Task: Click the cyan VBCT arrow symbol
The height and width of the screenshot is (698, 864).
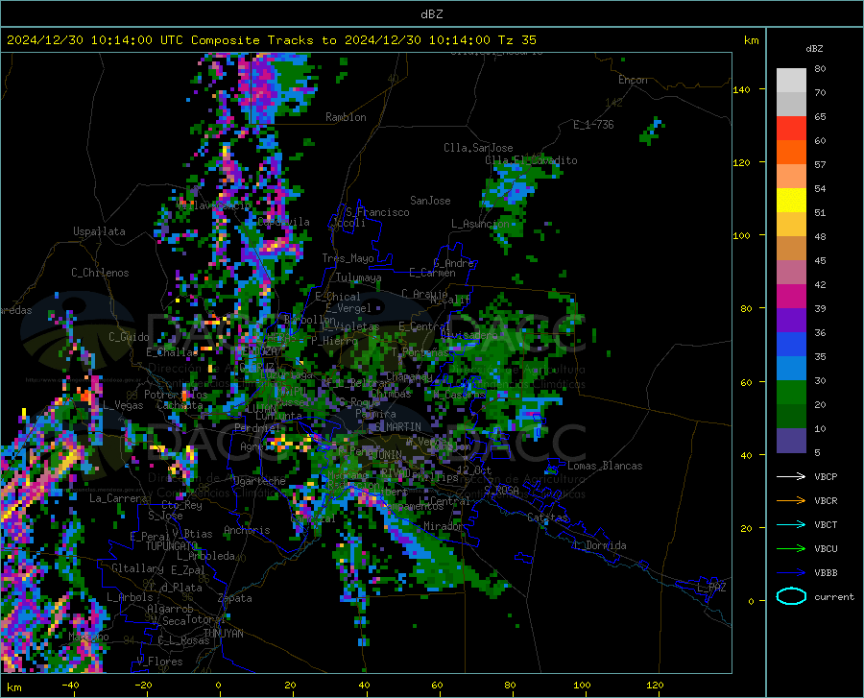Action: (x=791, y=524)
